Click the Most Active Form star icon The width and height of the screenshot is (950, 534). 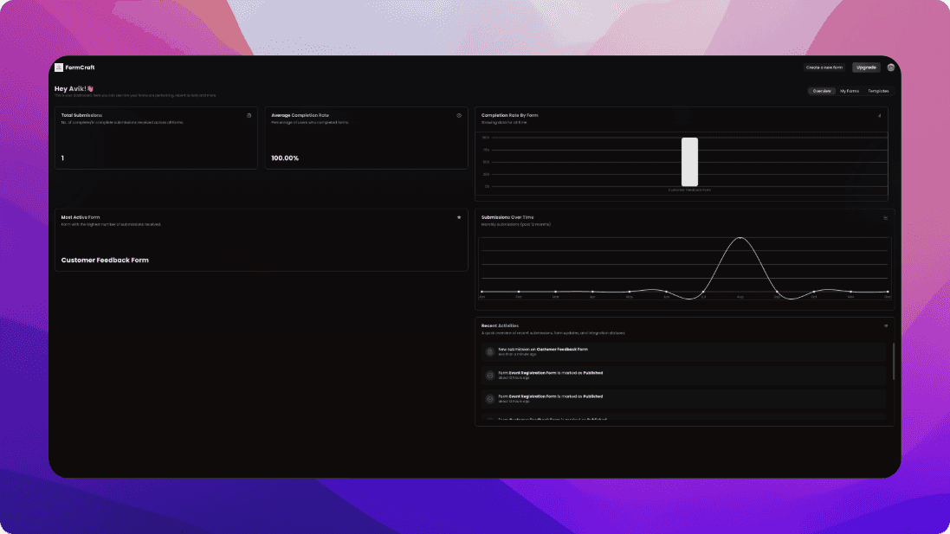(459, 217)
